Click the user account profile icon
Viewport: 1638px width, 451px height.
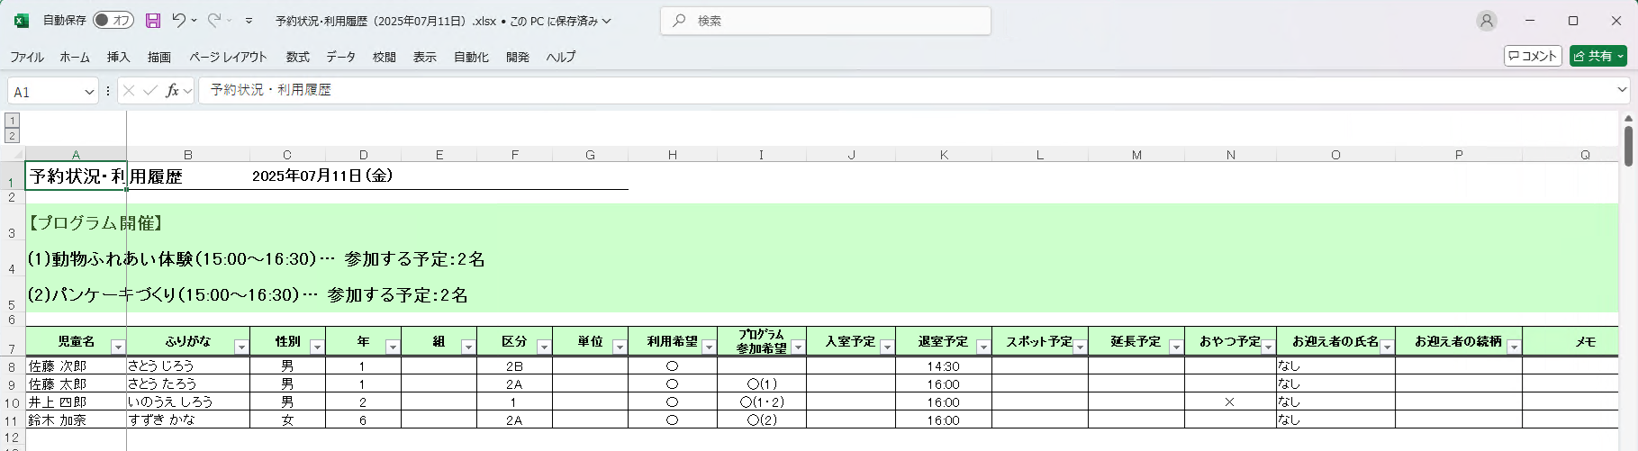point(1486,21)
